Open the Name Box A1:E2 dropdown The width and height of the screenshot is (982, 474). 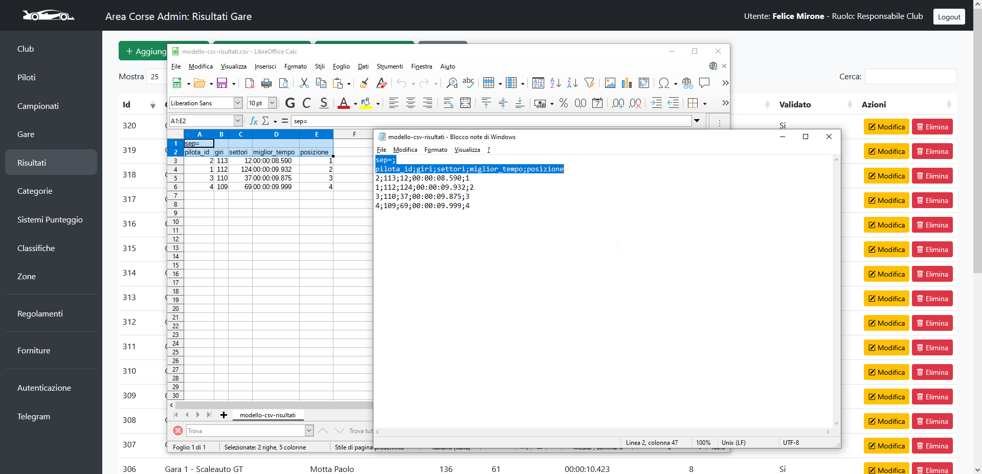point(238,121)
